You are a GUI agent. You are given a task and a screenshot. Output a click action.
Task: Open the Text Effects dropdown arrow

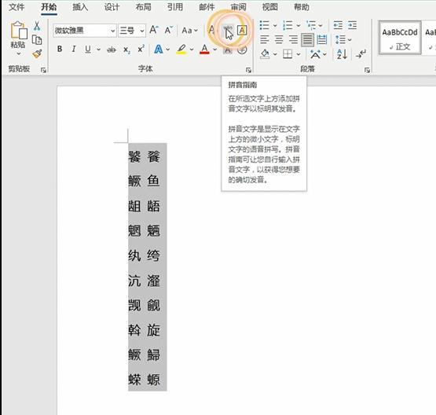(167, 50)
